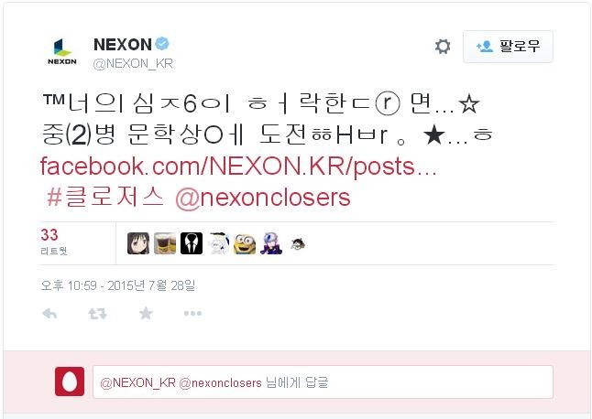Click the purple-haired character avatar
This screenshot has width=592, height=419.
(271, 243)
